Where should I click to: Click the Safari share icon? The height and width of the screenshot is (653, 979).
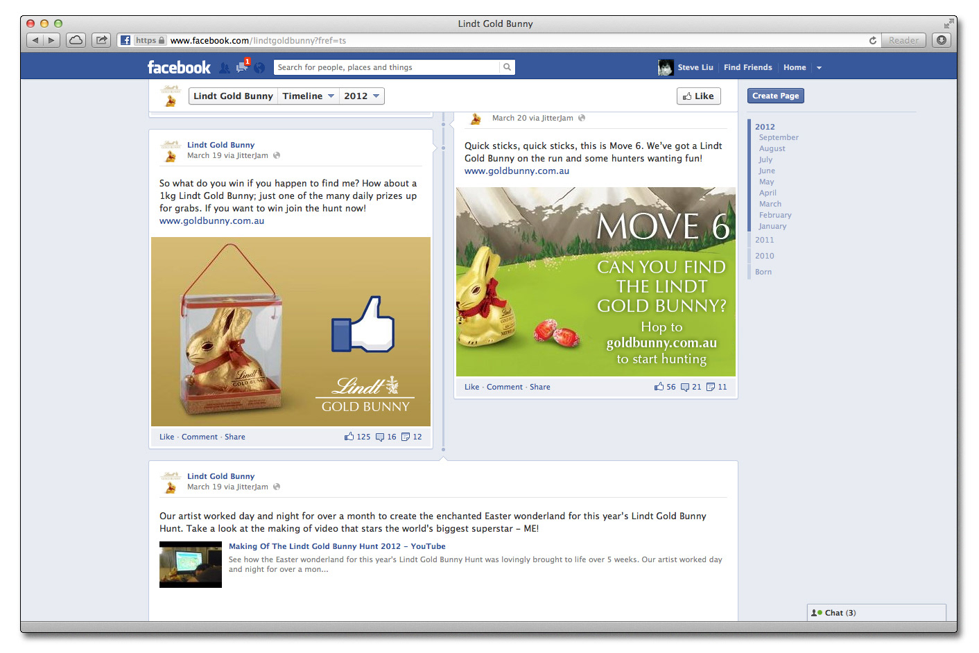click(x=101, y=40)
